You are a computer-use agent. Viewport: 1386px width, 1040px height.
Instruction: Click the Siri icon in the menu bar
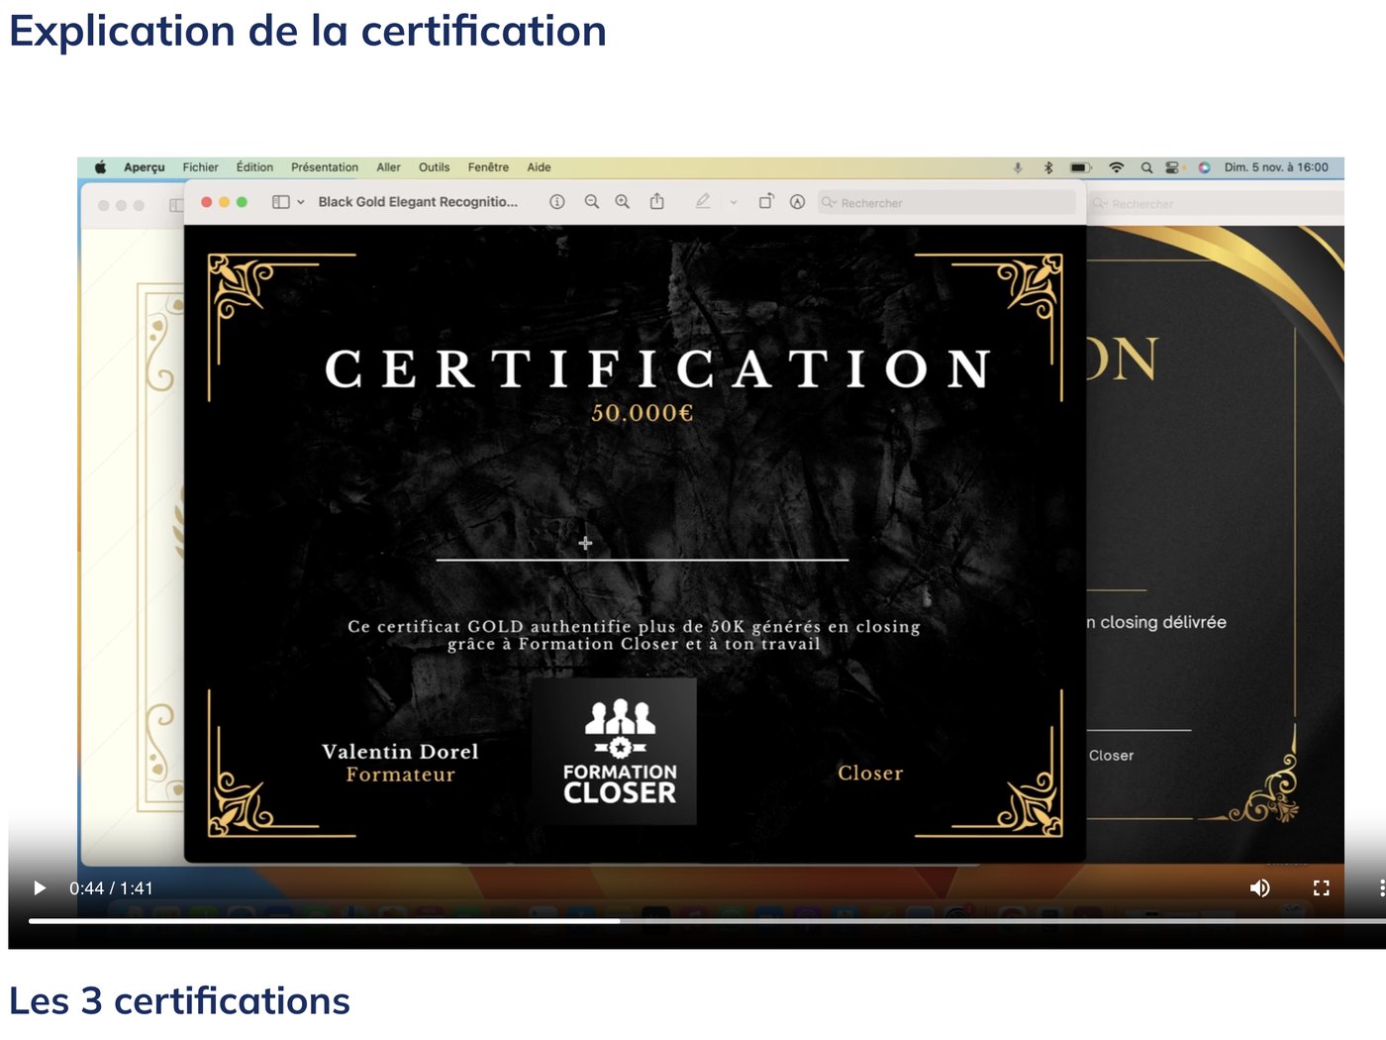pyautogui.click(x=1204, y=167)
